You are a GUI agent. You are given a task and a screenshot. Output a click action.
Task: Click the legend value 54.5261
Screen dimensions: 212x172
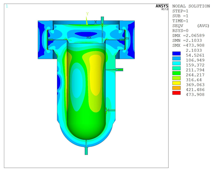[195, 55]
